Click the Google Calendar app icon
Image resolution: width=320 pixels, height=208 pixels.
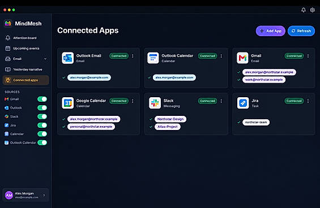pyautogui.click(x=68, y=103)
